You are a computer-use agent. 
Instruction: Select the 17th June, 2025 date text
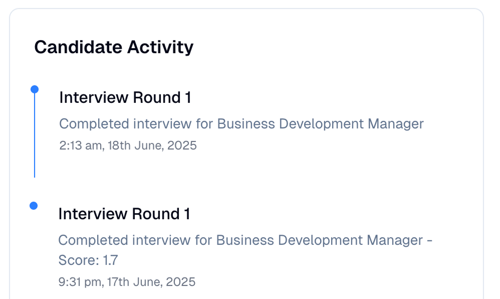click(x=151, y=282)
